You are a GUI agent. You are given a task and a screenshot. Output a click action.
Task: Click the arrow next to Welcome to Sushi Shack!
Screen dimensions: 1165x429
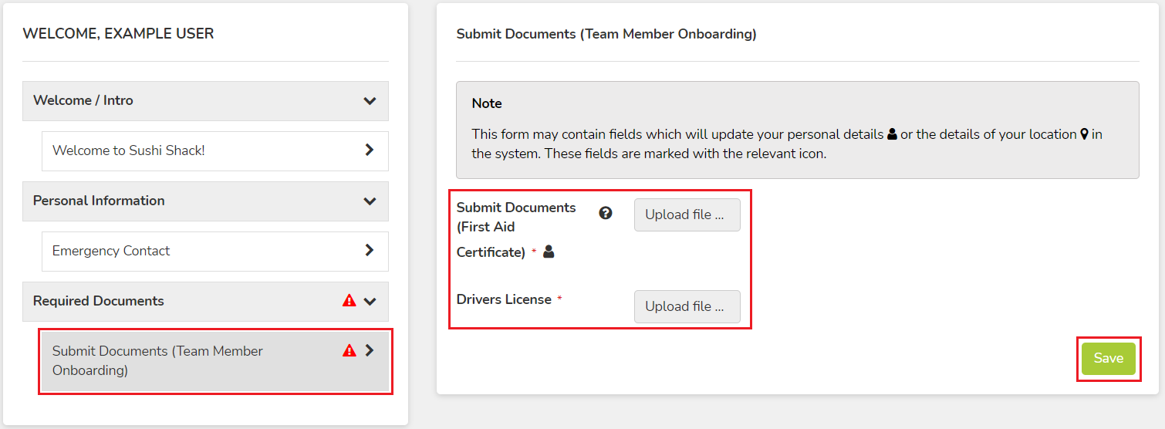[370, 150]
